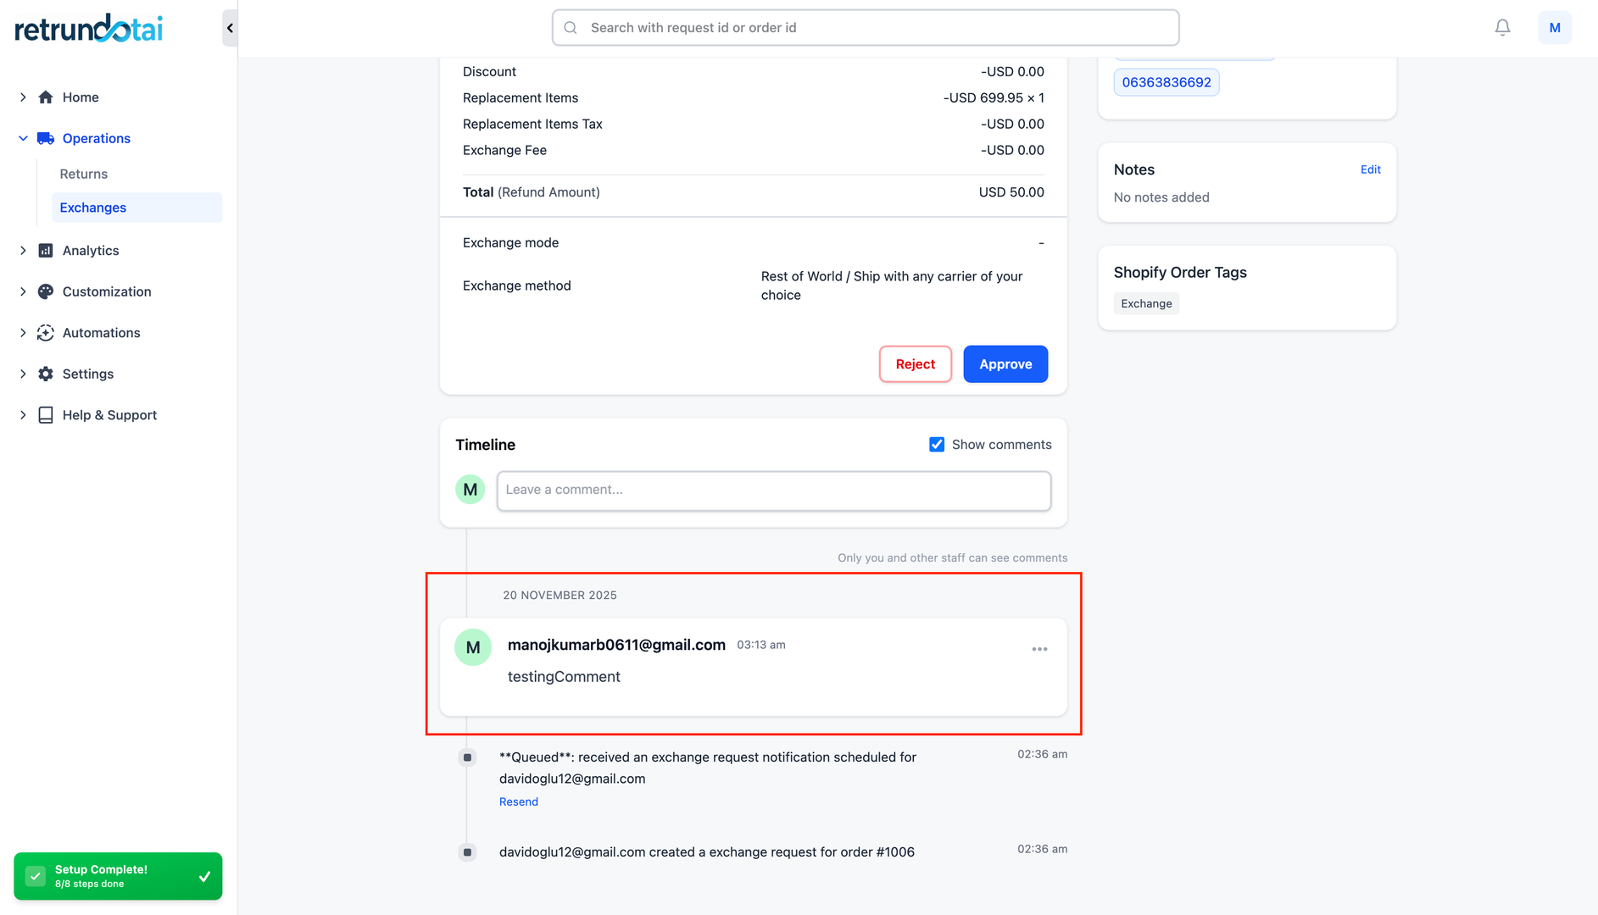The height and width of the screenshot is (915, 1598).
Task: Click the Customization palette icon
Action: click(46, 291)
